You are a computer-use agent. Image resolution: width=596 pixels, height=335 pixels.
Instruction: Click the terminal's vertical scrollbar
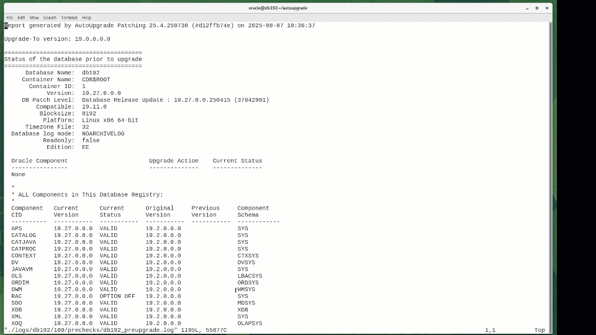click(550, 174)
